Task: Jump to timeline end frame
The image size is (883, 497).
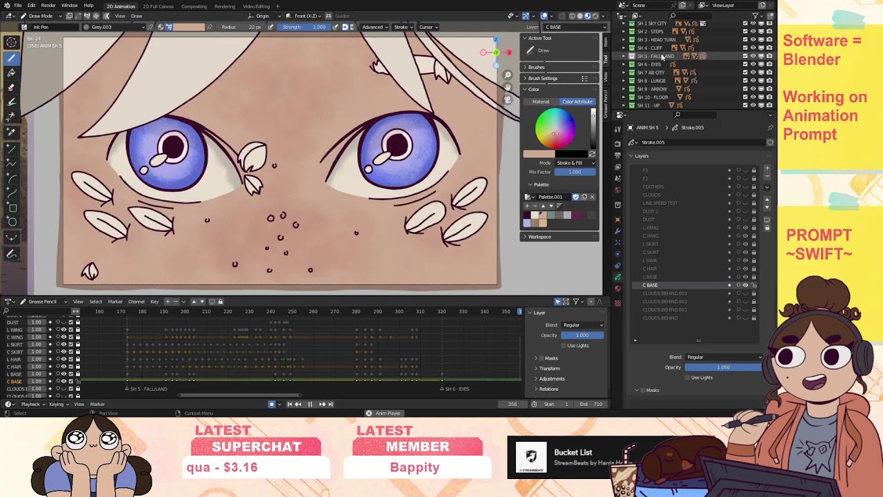Action: [330, 404]
